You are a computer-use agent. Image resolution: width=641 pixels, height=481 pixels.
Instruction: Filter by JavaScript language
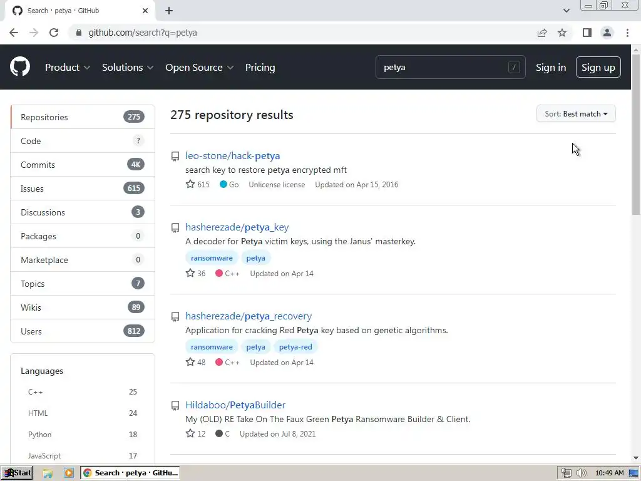pyautogui.click(x=83, y=456)
